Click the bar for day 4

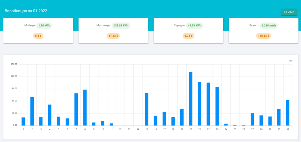(x=50, y=115)
